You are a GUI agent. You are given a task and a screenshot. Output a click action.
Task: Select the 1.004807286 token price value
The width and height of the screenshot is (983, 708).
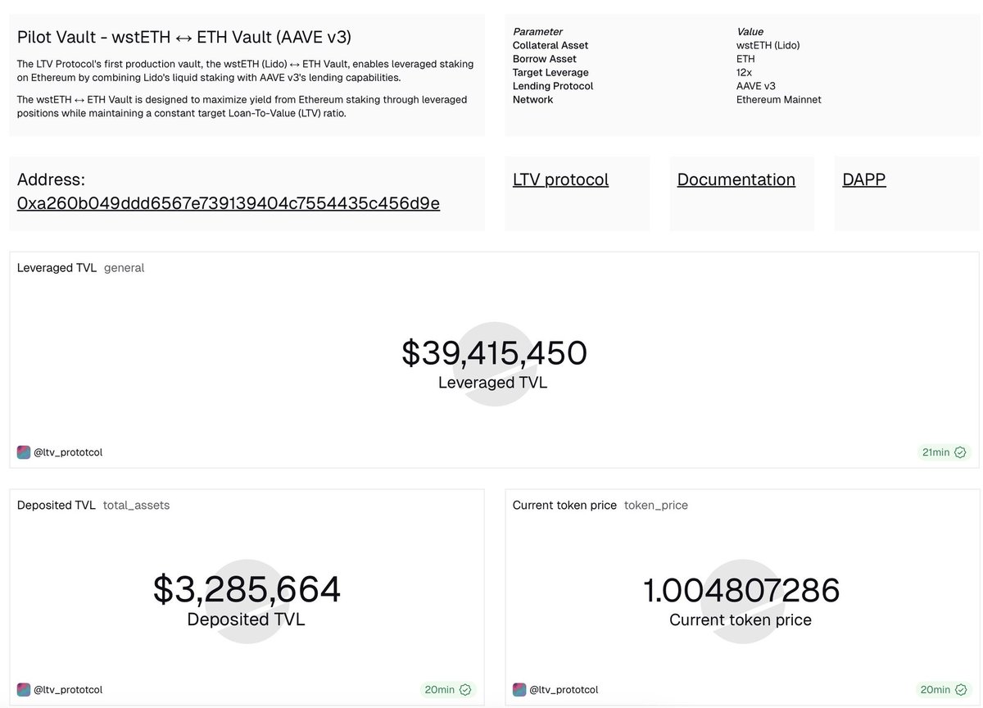click(x=741, y=590)
